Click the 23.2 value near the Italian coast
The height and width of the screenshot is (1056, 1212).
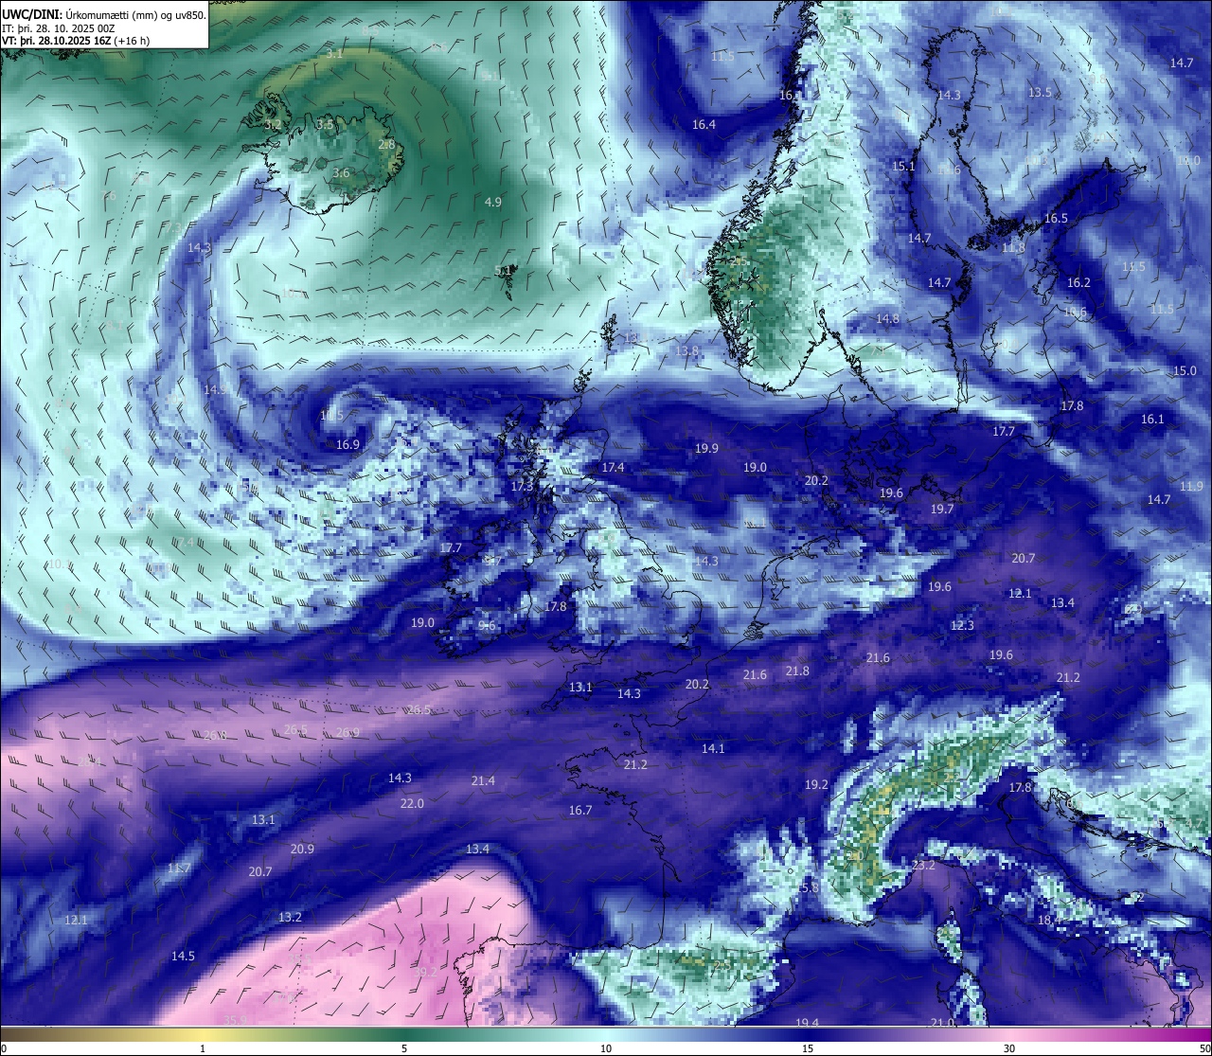pos(923,865)
